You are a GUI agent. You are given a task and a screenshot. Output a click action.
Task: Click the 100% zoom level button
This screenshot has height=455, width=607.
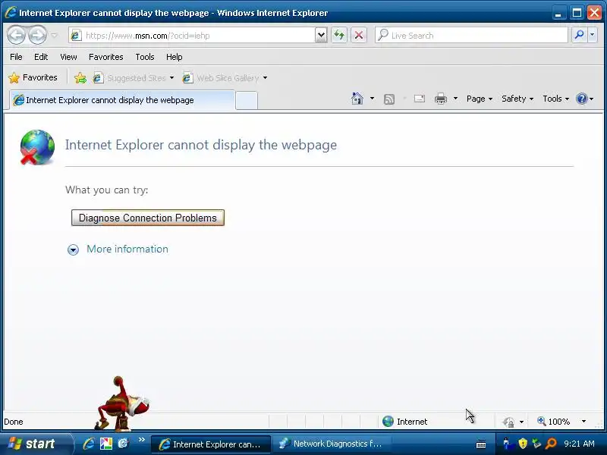pyautogui.click(x=554, y=422)
